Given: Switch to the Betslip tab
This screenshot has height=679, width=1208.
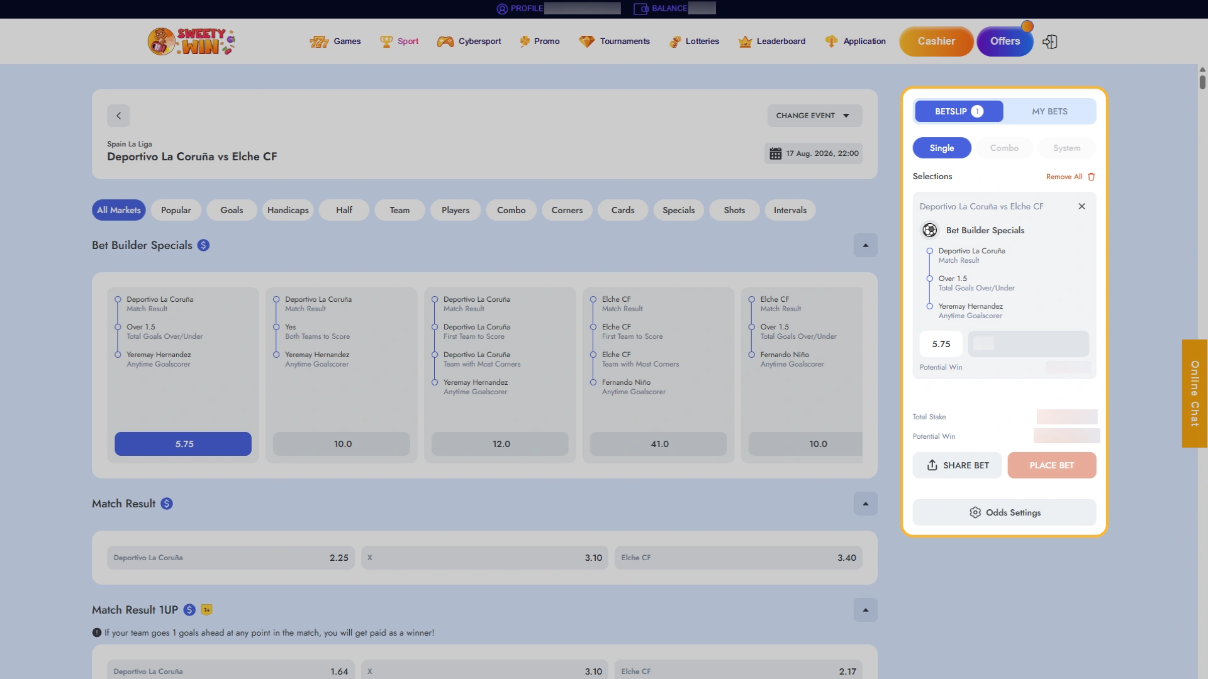Looking at the screenshot, I should point(959,111).
